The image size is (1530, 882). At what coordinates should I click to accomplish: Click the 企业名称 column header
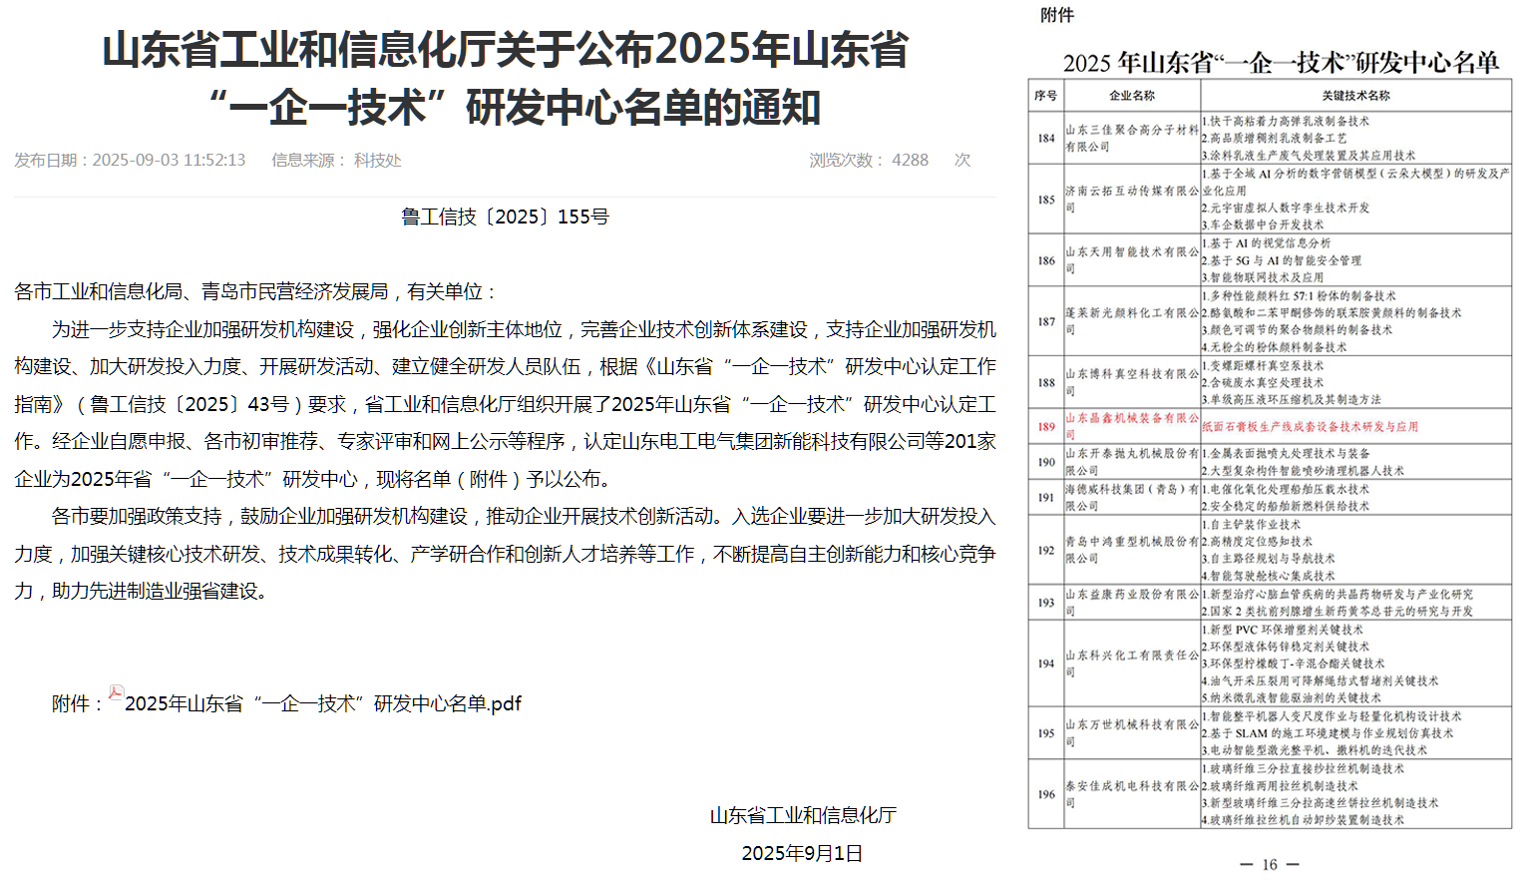tap(1132, 96)
